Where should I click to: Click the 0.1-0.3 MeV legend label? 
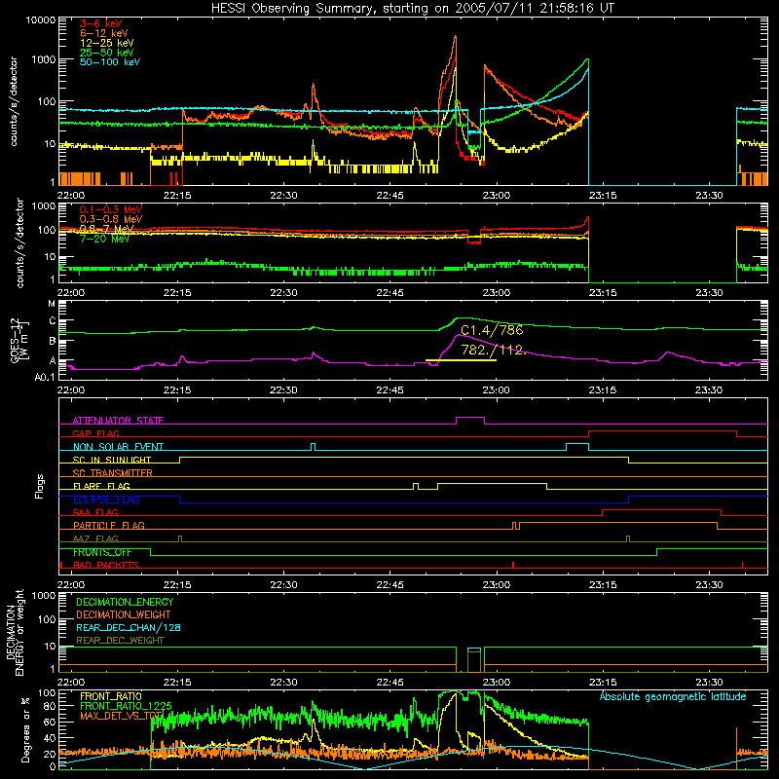[111, 209]
